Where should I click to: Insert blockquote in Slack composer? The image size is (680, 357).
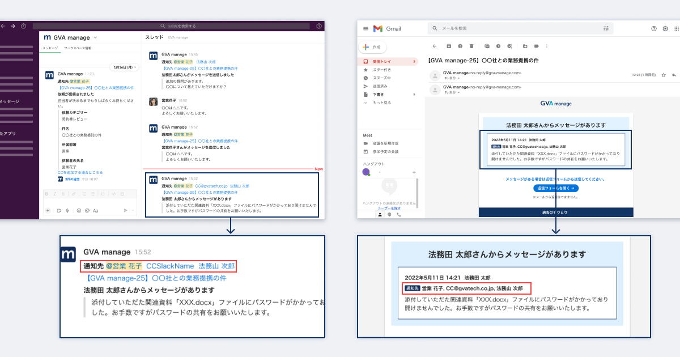click(103, 194)
